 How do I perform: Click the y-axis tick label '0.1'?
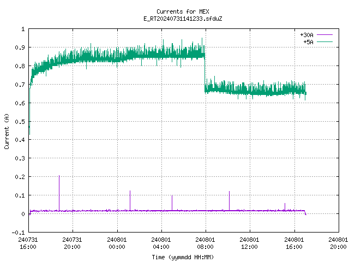pos(20,195)
